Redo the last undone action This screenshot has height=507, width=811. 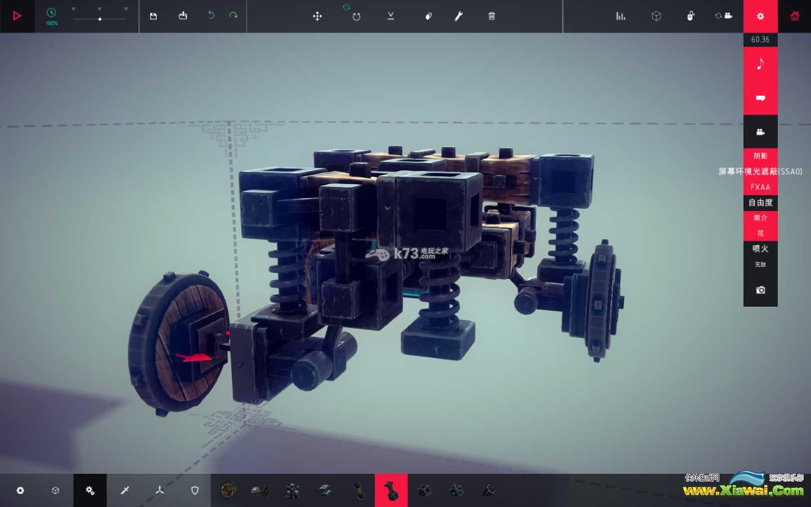234,15
